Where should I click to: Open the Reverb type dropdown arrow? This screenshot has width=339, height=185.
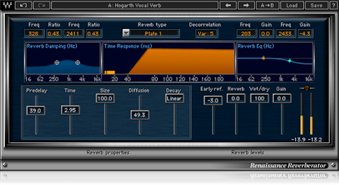(126, 33)
